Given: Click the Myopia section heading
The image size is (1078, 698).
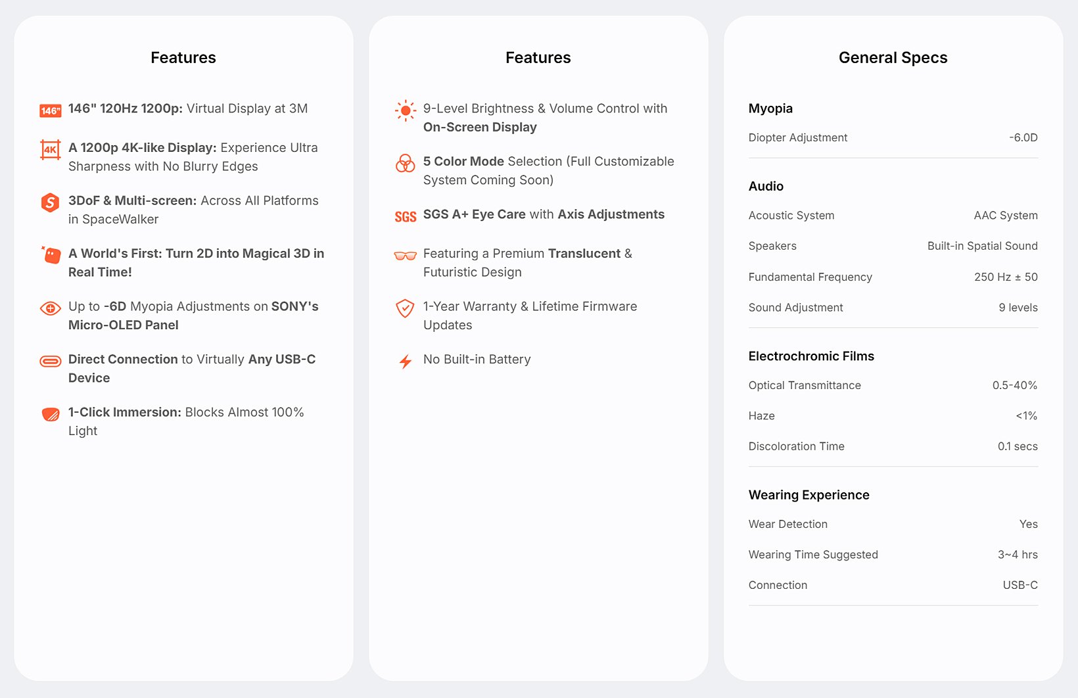Looking at the screenshot, I should pos(770,108).
